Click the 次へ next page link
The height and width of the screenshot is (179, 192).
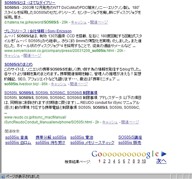coord(161,161)
